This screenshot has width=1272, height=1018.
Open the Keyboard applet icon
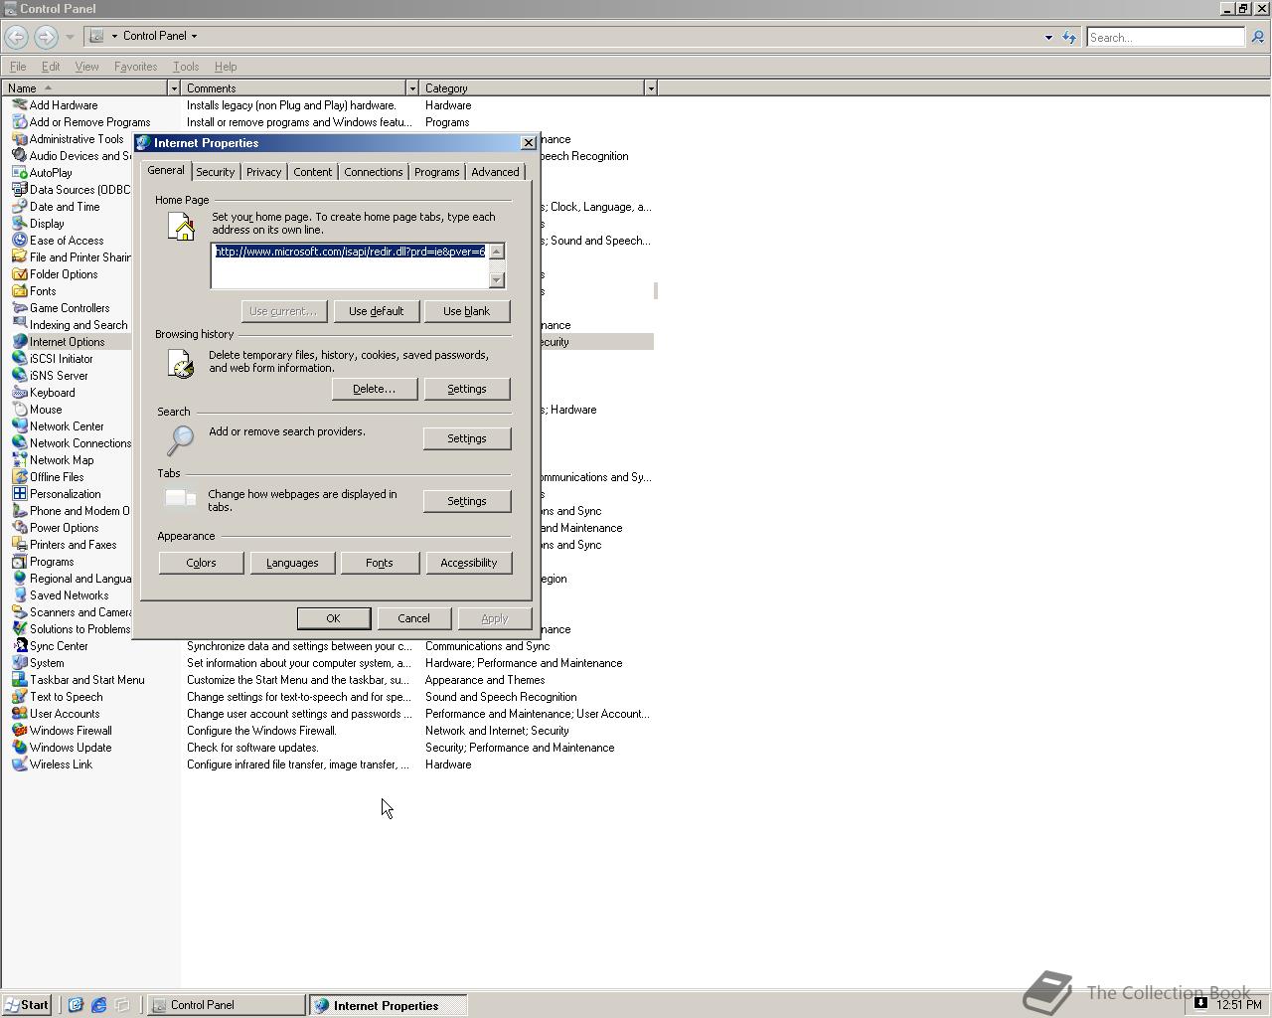coord(19,393)
